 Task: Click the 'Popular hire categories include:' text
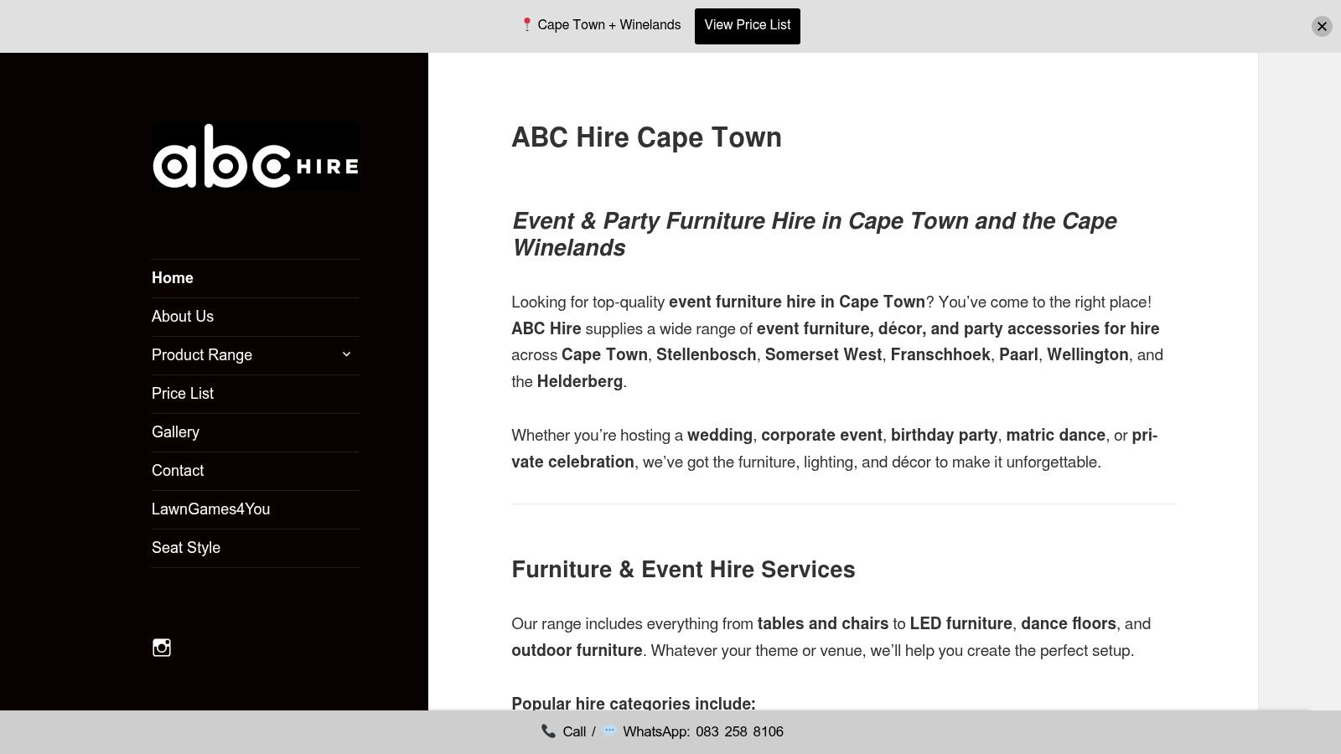(x=634, y=704)
